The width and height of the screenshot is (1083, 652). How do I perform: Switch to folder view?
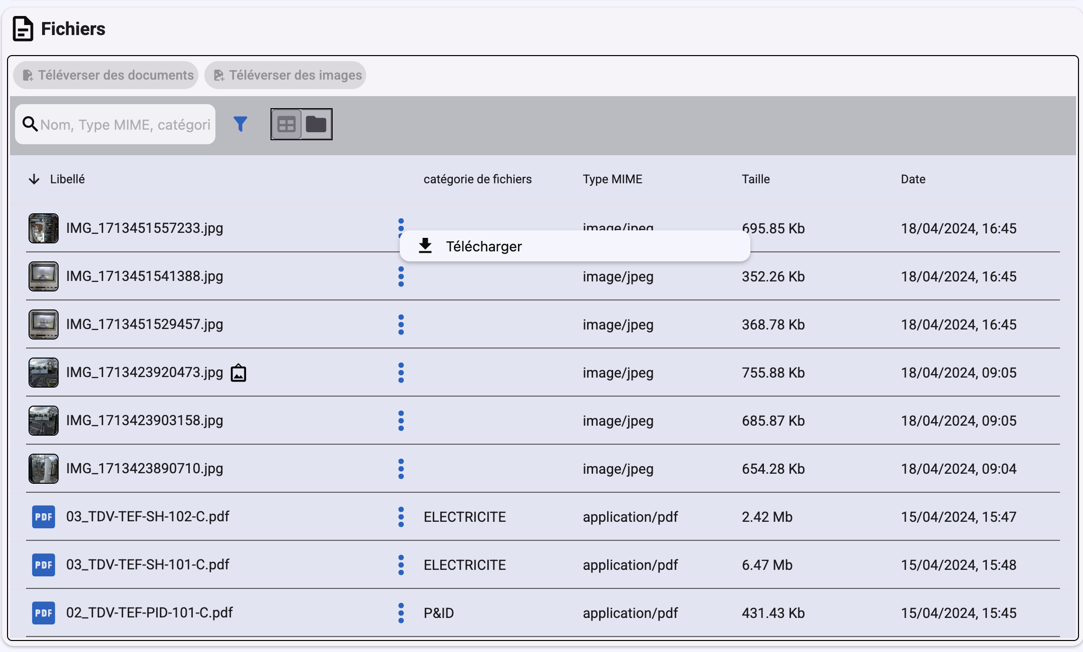click(x=316, y=124)
